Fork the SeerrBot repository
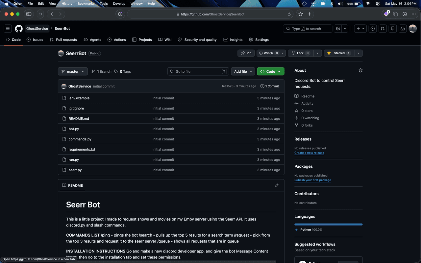 [300, 53]
